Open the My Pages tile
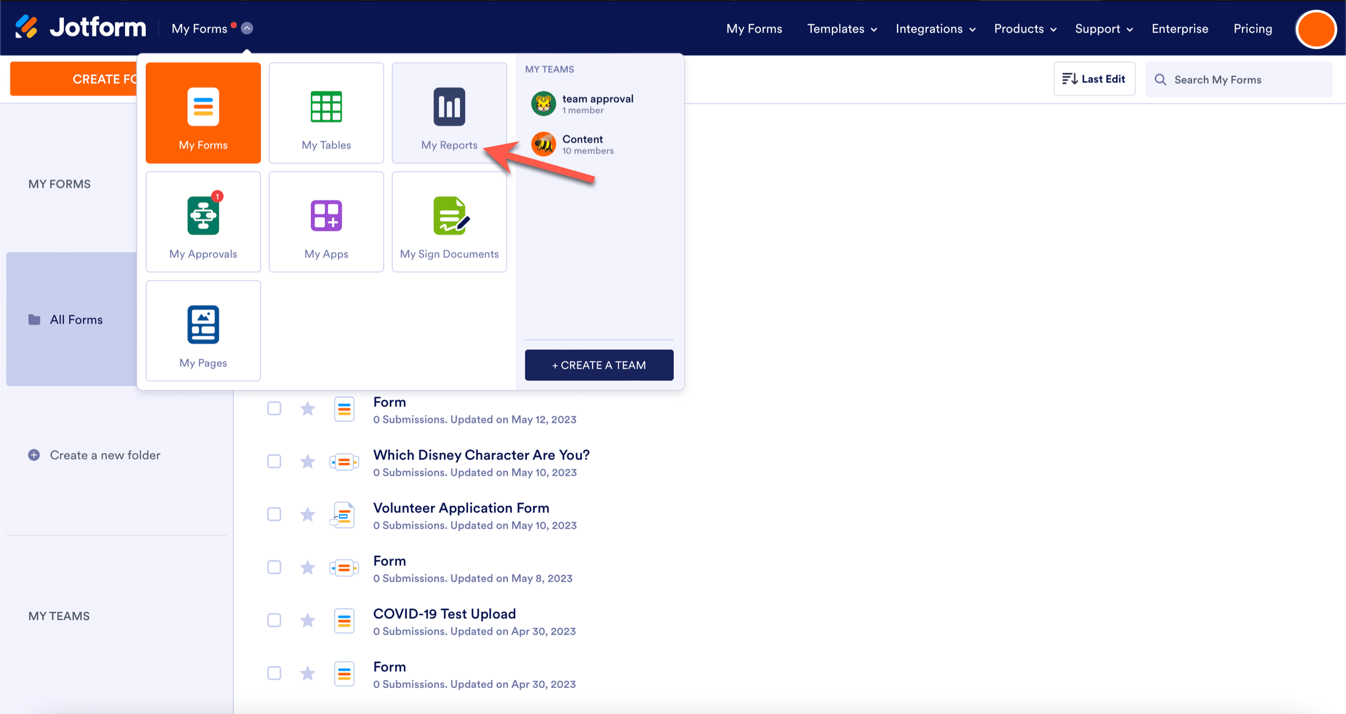This screenshot has width=1346, height=714. pyautogui.click(x=203, y=331)
